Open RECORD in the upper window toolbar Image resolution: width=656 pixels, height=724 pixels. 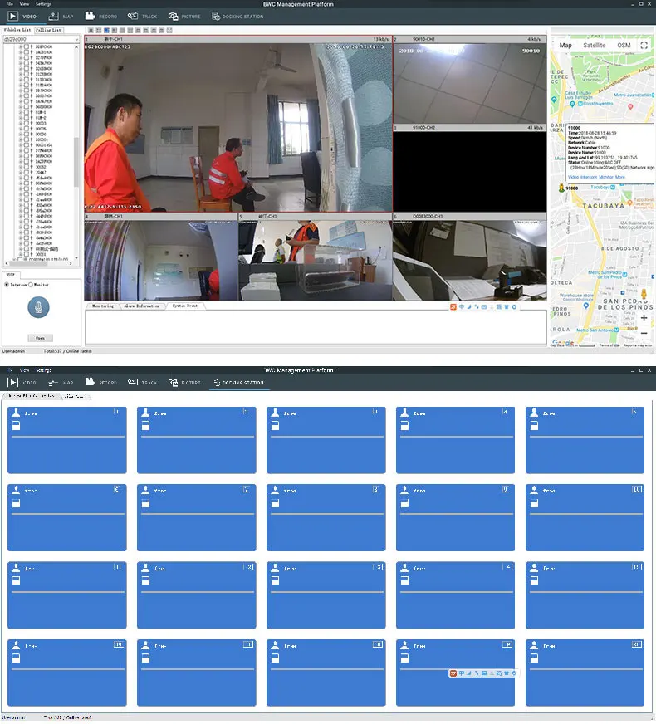click(100, 16)
